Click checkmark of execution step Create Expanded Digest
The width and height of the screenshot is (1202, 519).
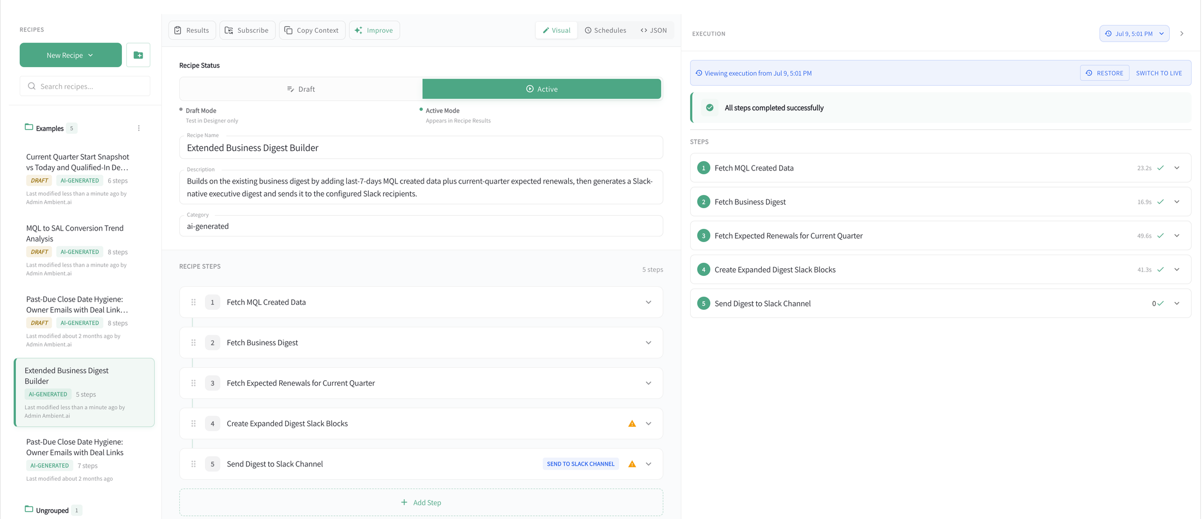tap(1160, 269)
